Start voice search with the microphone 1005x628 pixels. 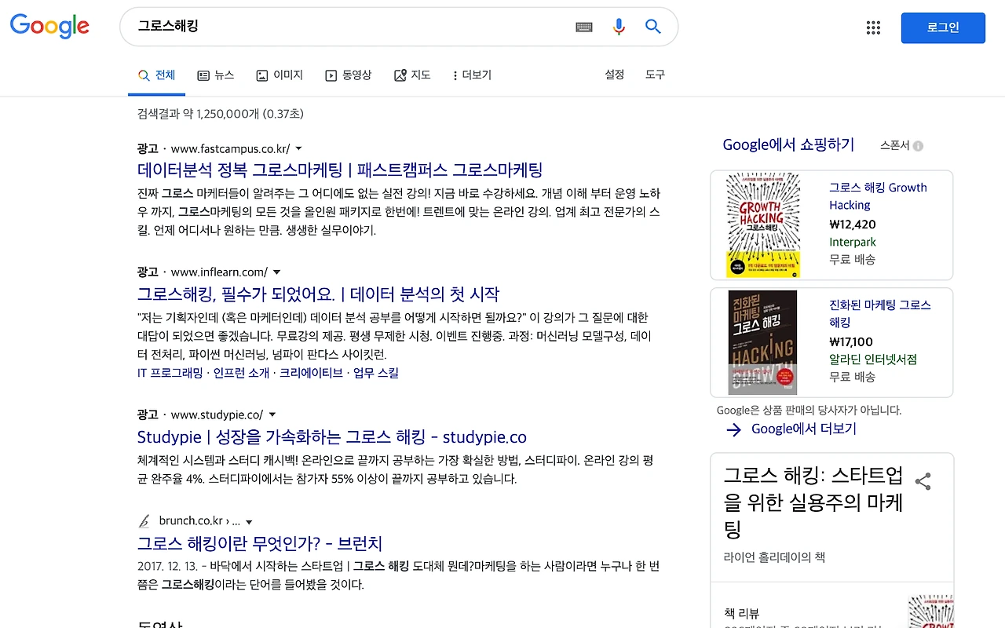[619, 27]
